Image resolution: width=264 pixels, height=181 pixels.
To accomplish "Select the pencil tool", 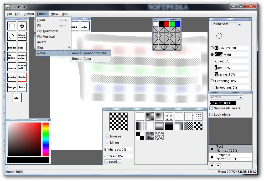I will pos(12,46).
